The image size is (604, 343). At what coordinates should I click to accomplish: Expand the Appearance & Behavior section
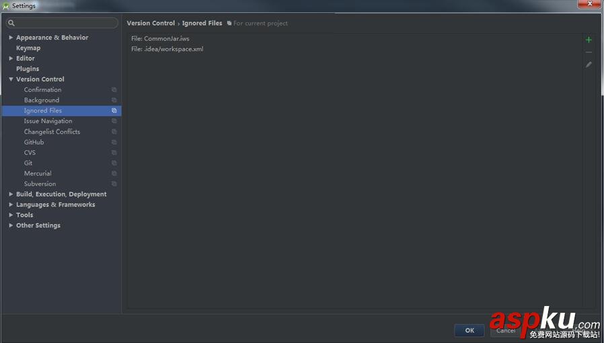pos(11,38)
